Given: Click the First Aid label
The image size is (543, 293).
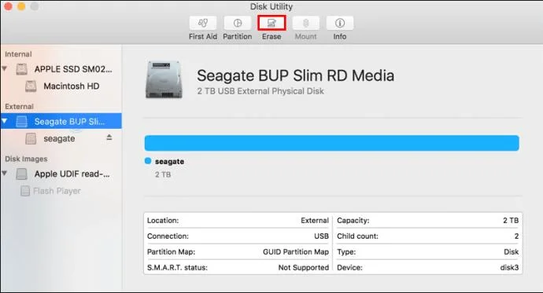Looking at the screenshot, I should coord(203,36).
